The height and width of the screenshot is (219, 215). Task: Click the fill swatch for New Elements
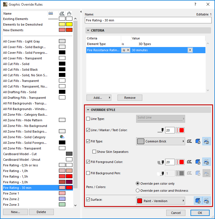click(62, 30)
